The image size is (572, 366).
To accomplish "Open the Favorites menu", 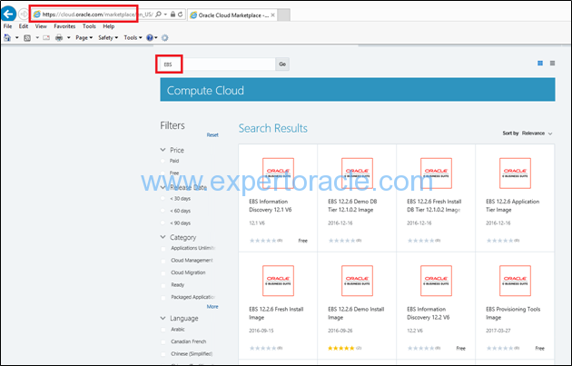I will point(64,26).
